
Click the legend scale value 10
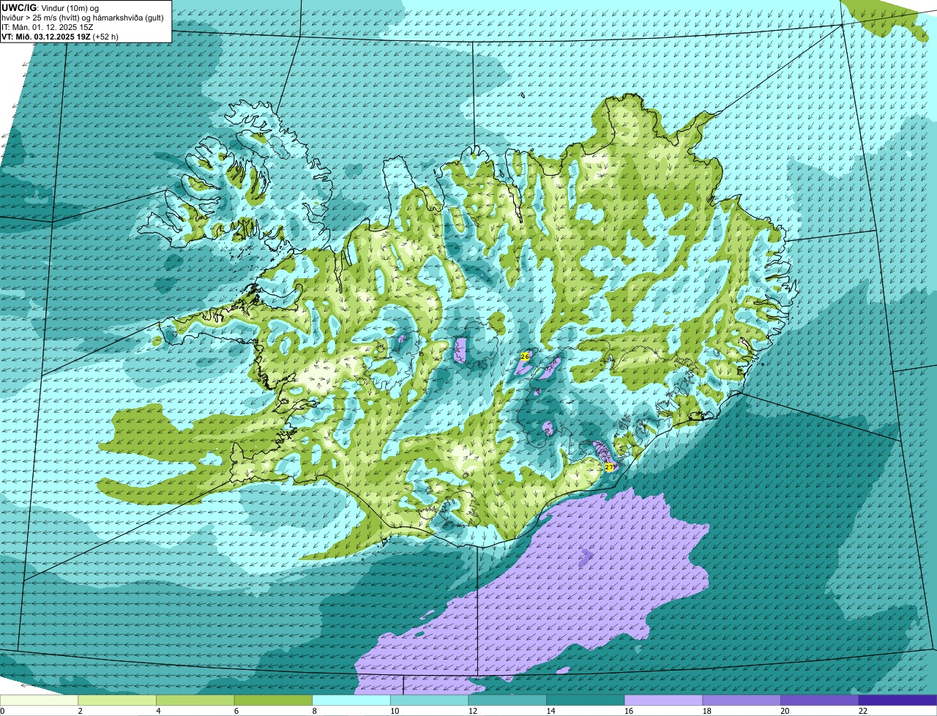coord(395,711)
